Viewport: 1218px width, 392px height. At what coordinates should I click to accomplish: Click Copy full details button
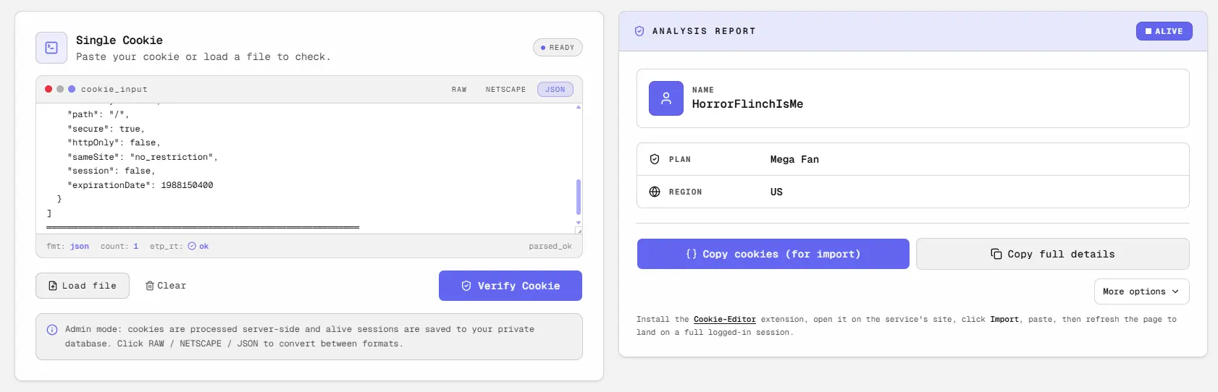pos(1052,254)
